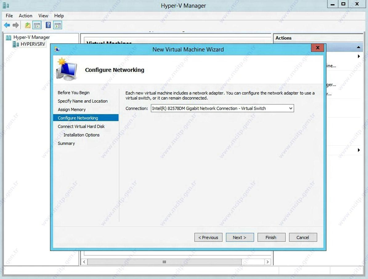This screenshot has height=279, width=368.
Task: Close the New Virtual Machine Wizard
Action: (317, 48)
